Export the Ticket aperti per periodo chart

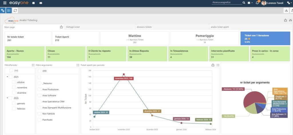point(213,65)
